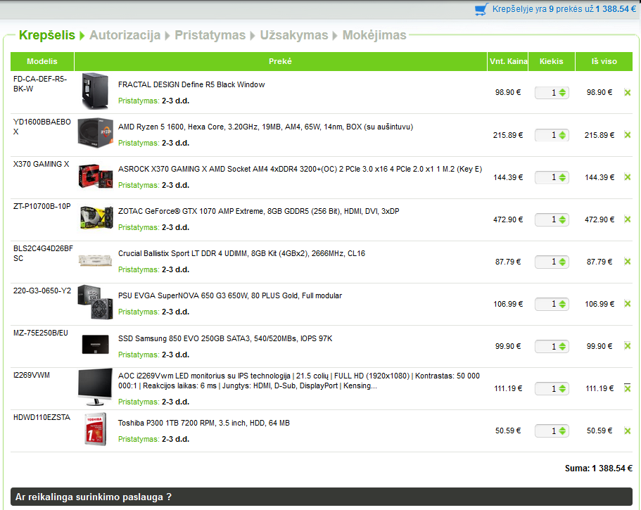Remove PSU EVGA SuperNOVA 650 from cart
The image size is (641, 510).
pos(628,304)
